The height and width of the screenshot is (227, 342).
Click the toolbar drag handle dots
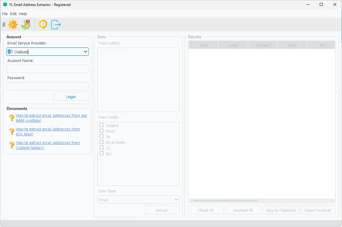[x=4, y=25]
